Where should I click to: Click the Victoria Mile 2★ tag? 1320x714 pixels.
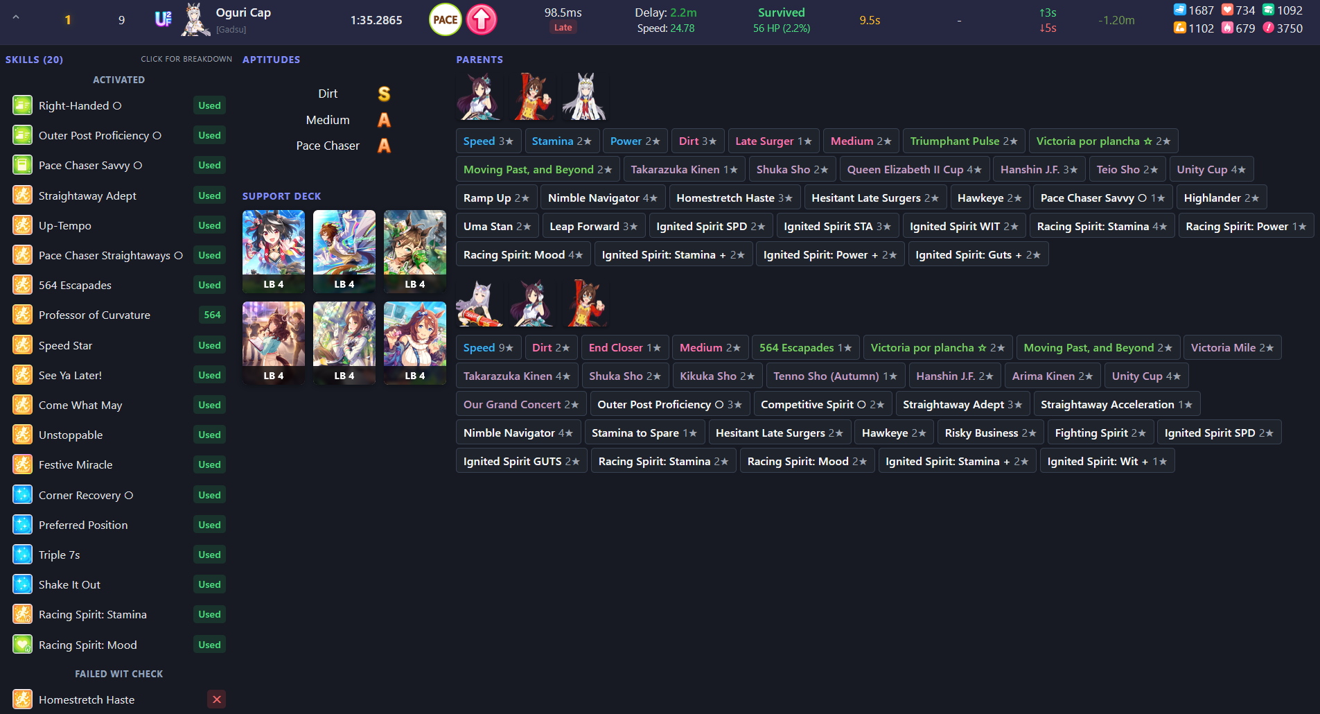[x=1233, y=347]
